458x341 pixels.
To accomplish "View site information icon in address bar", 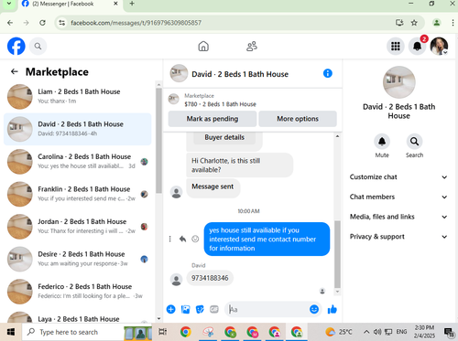I will pos(62,23).
